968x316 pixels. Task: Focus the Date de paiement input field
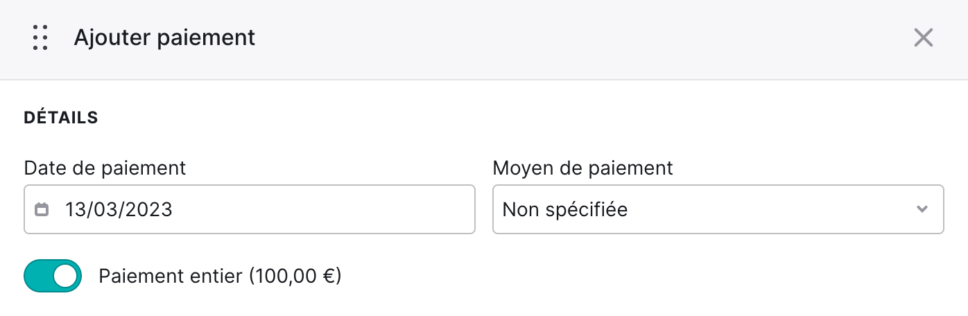[x=250, y=209]
